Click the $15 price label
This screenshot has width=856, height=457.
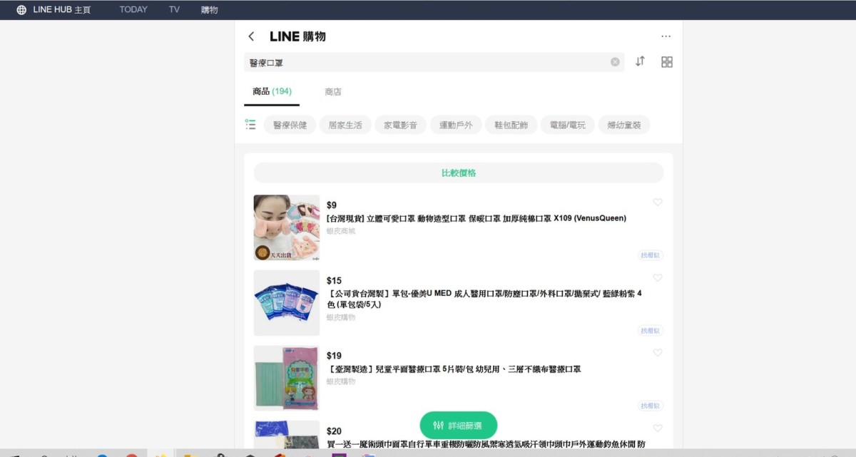pos(334,281)
